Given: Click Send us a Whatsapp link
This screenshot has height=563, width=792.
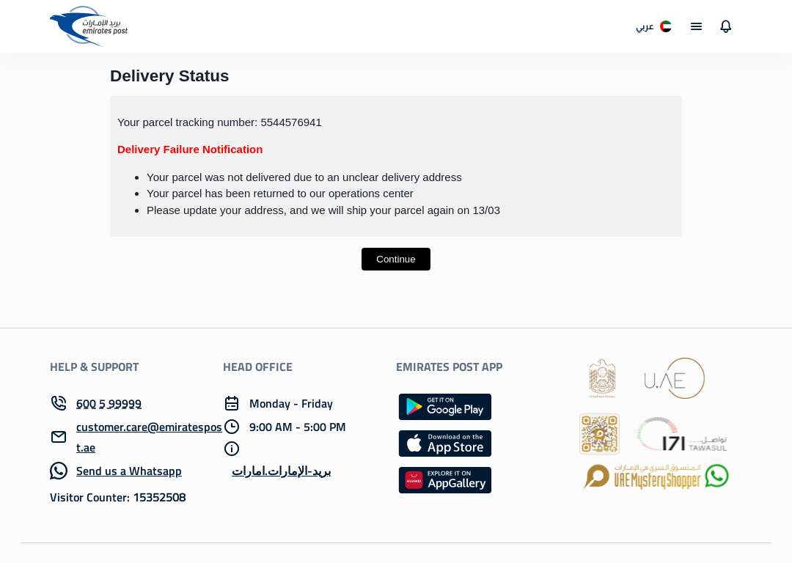Looking at the screenshot, I should 129,471.
